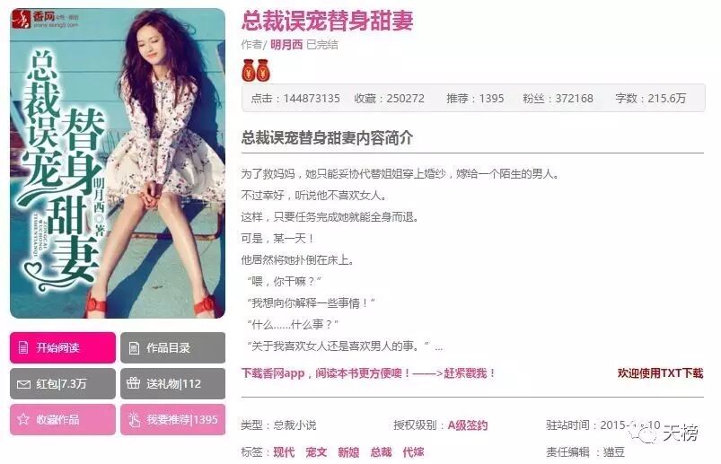Click the document icon on 开始阅读

23,347
